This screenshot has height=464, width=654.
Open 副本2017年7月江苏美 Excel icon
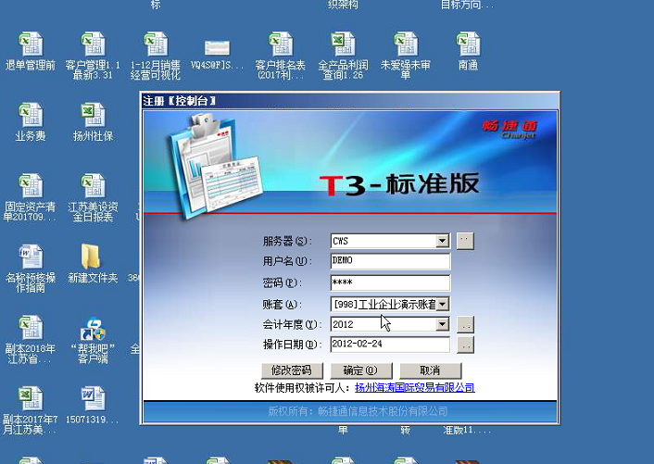pos(31,398)
